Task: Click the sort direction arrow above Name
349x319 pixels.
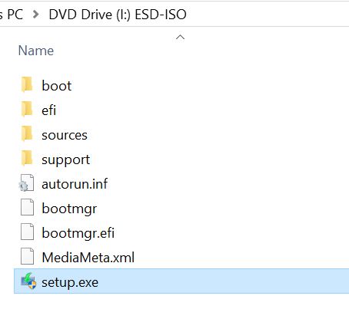Action: point(180,38)
